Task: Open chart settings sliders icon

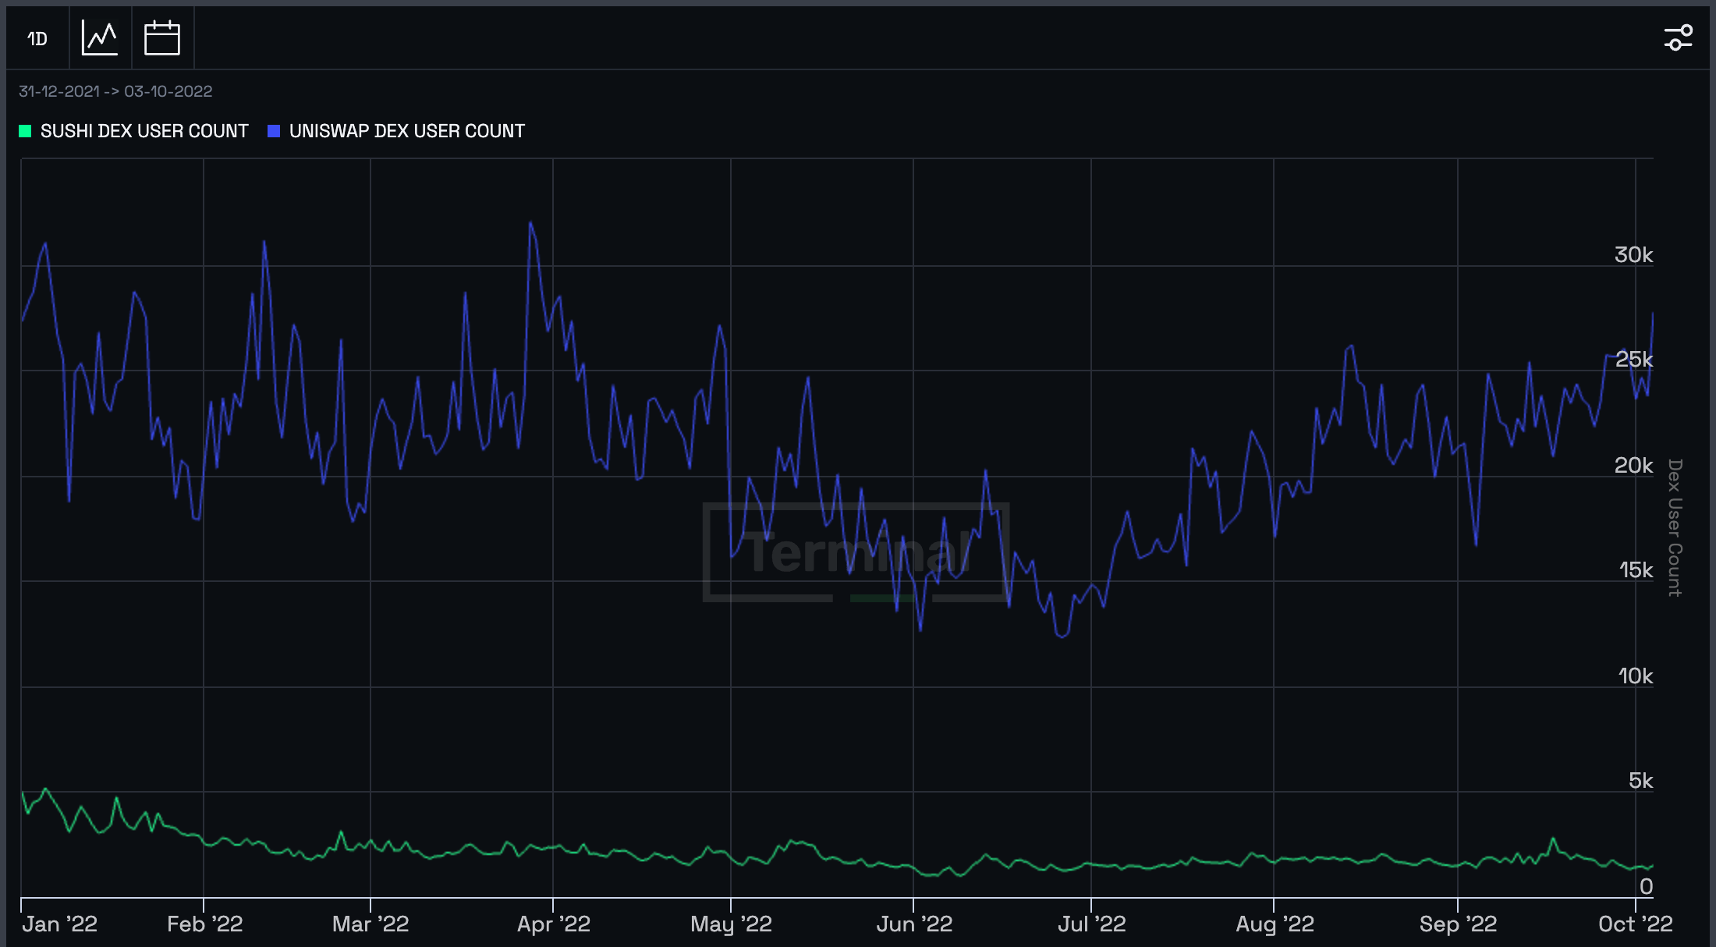Action: click(1678, 38)
